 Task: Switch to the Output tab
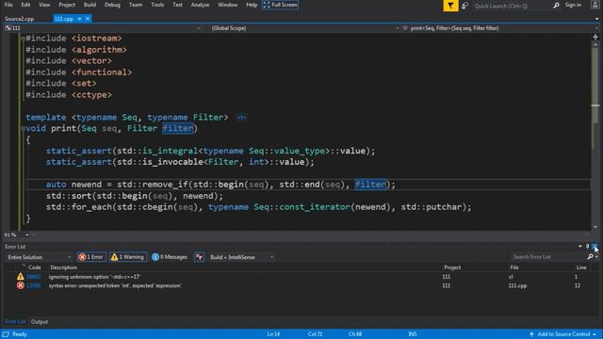pos(40,322)
